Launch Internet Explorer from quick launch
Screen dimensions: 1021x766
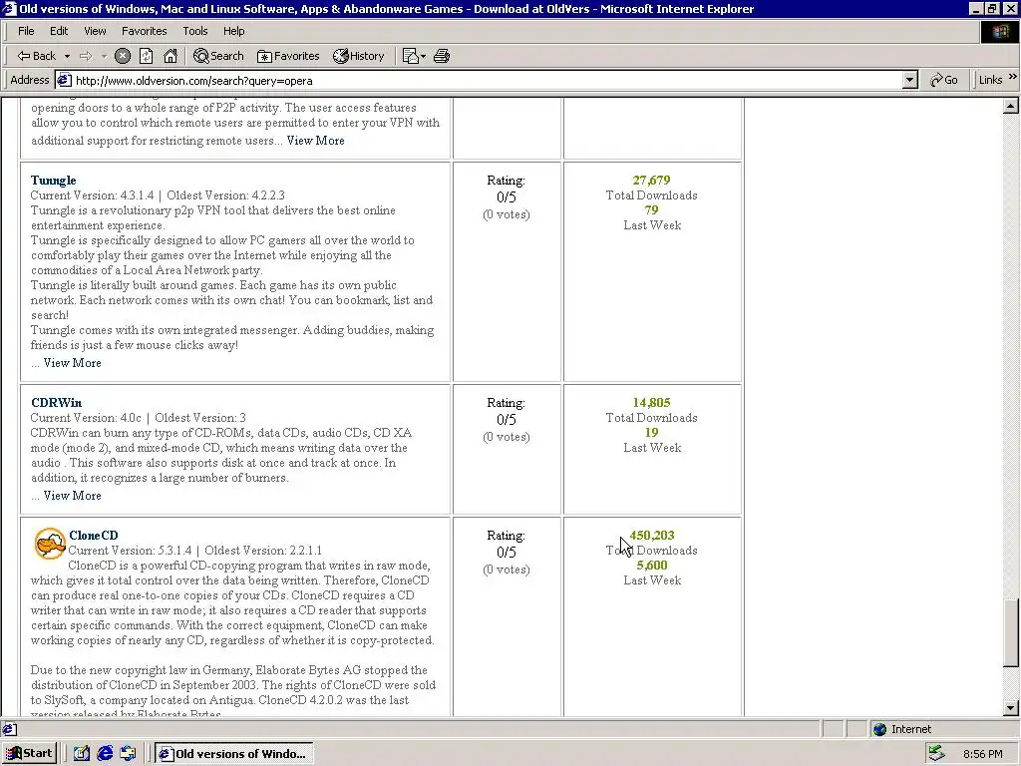coord(105,754)
